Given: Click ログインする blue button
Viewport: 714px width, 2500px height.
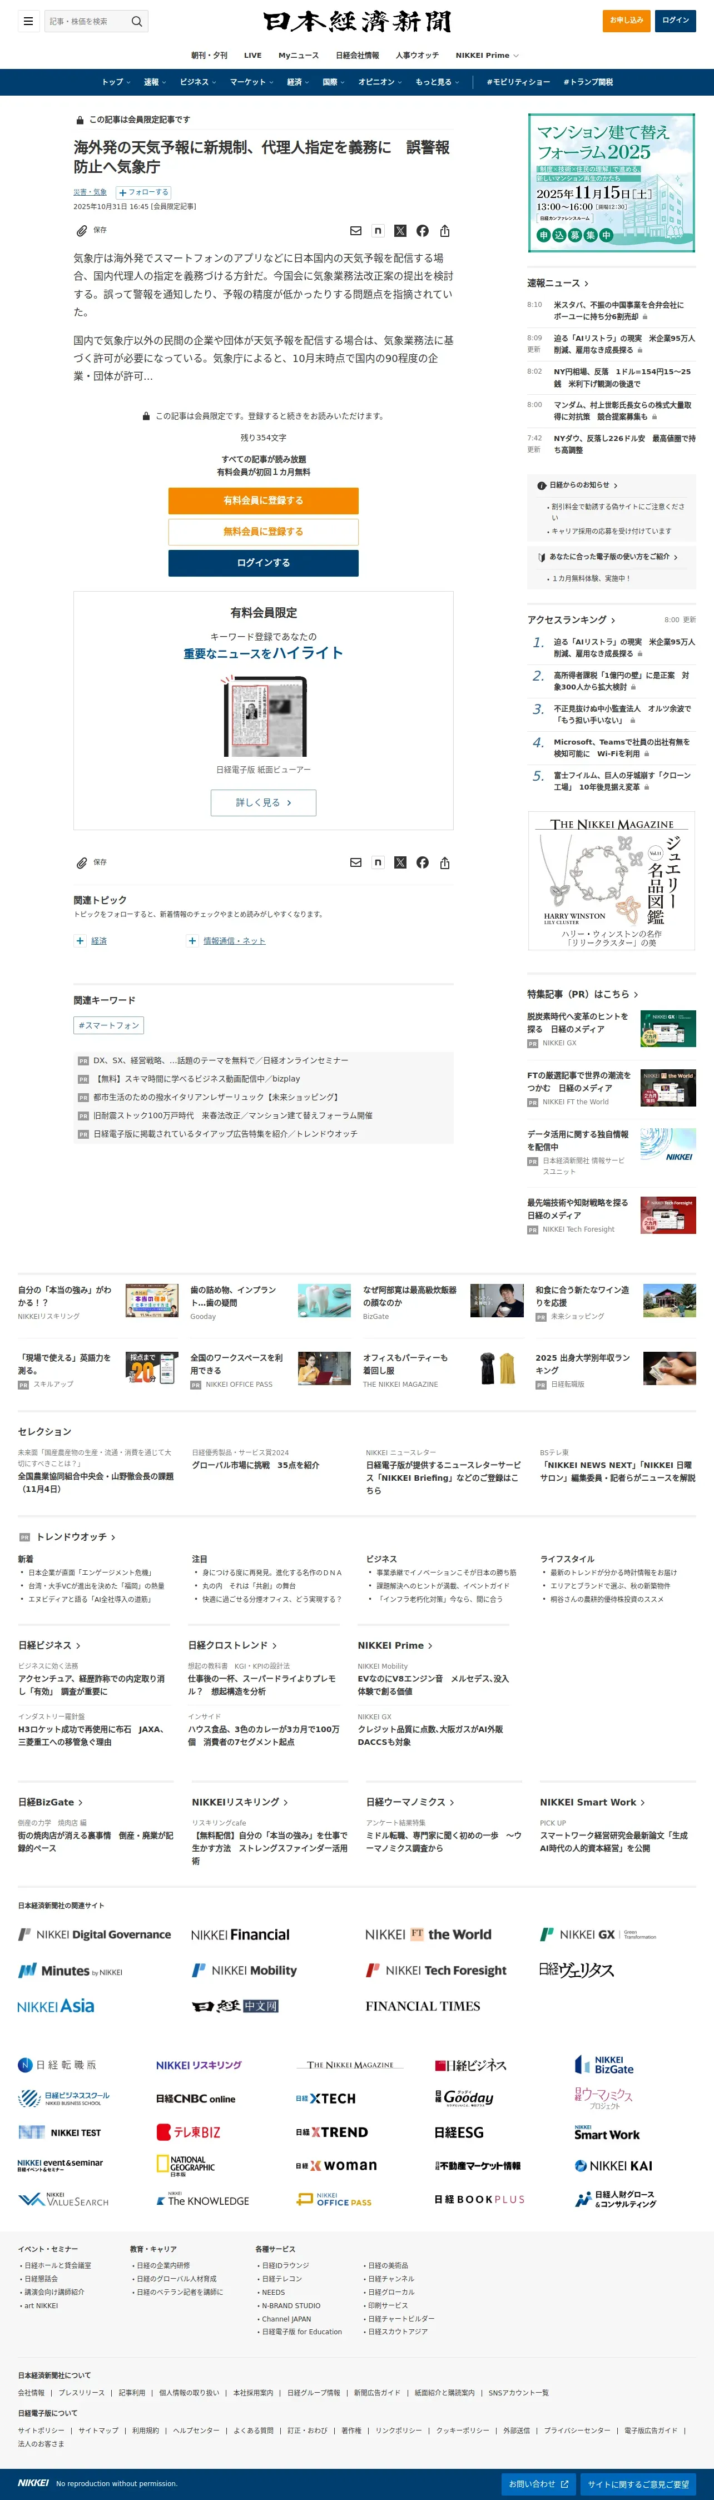Looking at the screenshot, I should click(263, 563).
